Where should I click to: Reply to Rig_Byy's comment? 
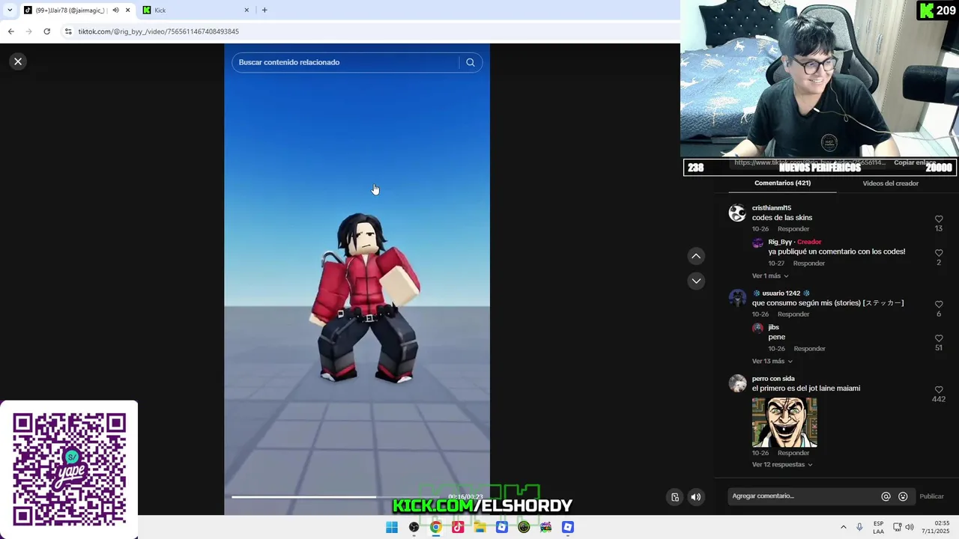[x=809, y=264]
